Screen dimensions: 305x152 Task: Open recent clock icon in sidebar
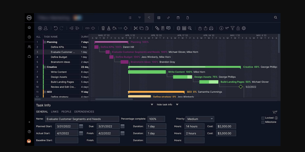pos(29,37)
